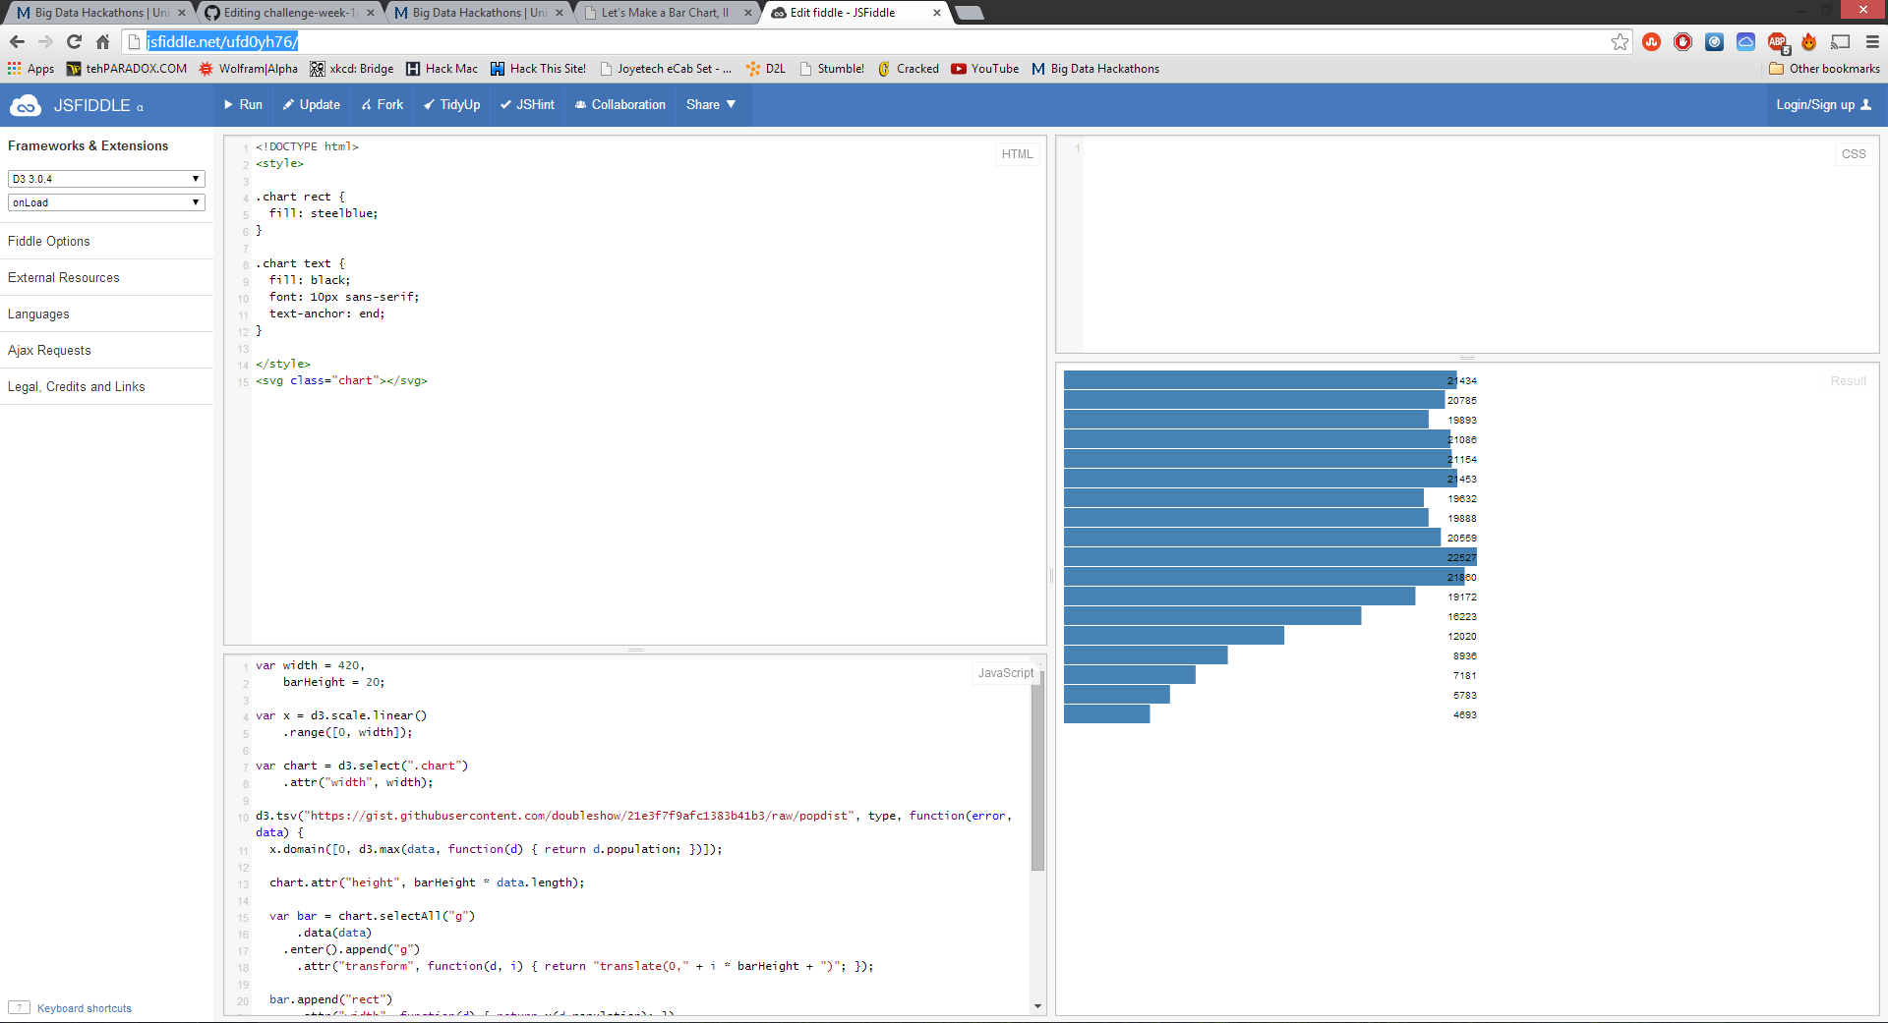Click the browser back arrow
This screenshot has width=1888, height=1023.
coord(17,41)
